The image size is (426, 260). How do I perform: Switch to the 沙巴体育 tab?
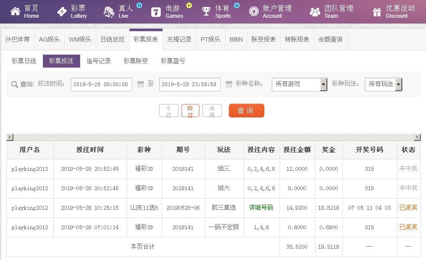18,39
